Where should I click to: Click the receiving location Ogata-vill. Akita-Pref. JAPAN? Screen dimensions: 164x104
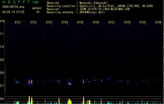point(102,6)
